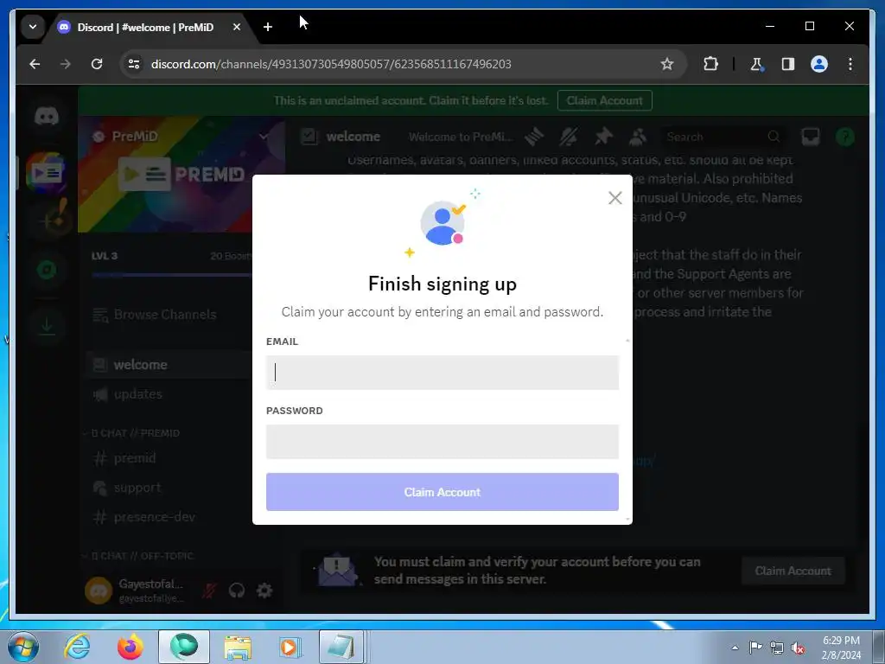
Task: Open the Inbox icon
Action: click(x=811, y=137)
